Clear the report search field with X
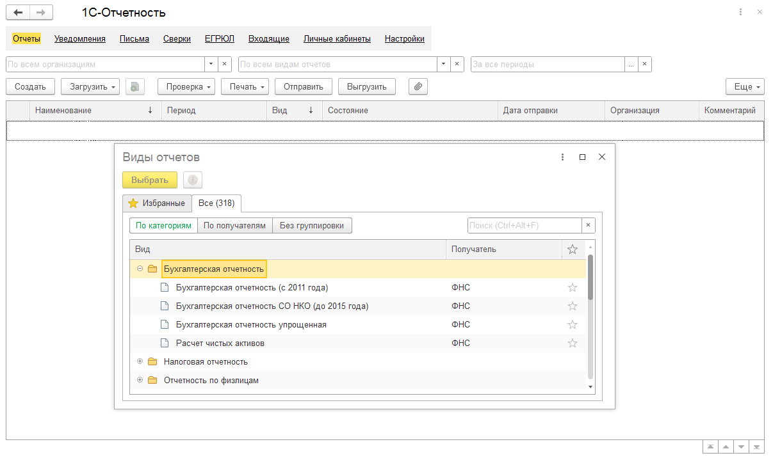 tap(588, 225)
